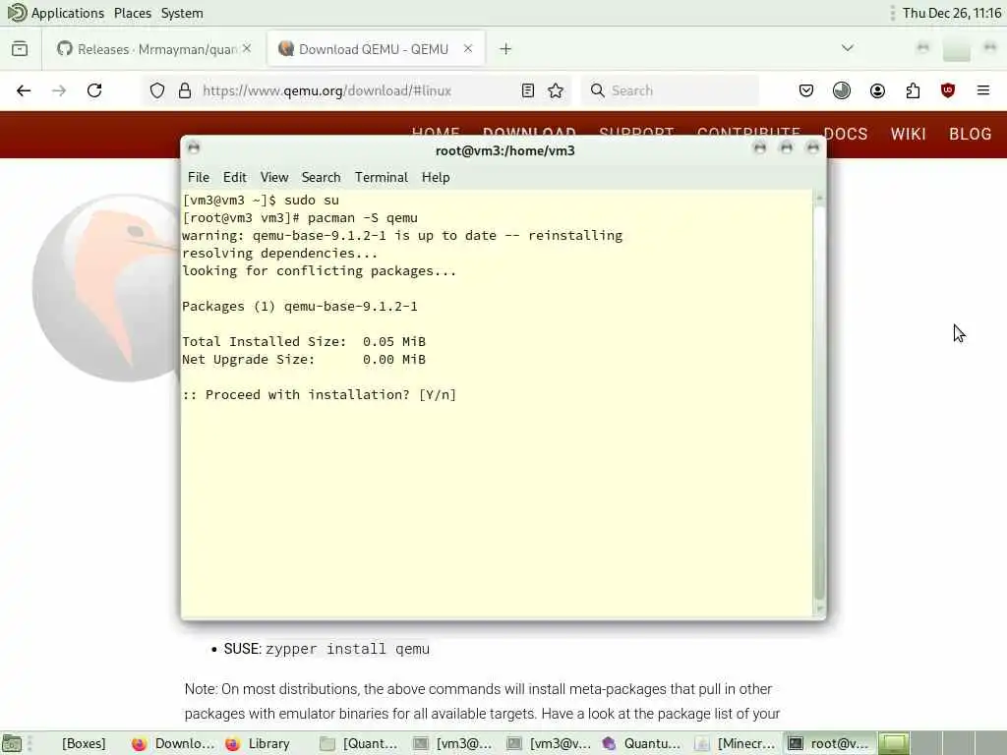Open the Firefox account icon
This screenshot has height=755, width=1007.
tap(878, 90)
